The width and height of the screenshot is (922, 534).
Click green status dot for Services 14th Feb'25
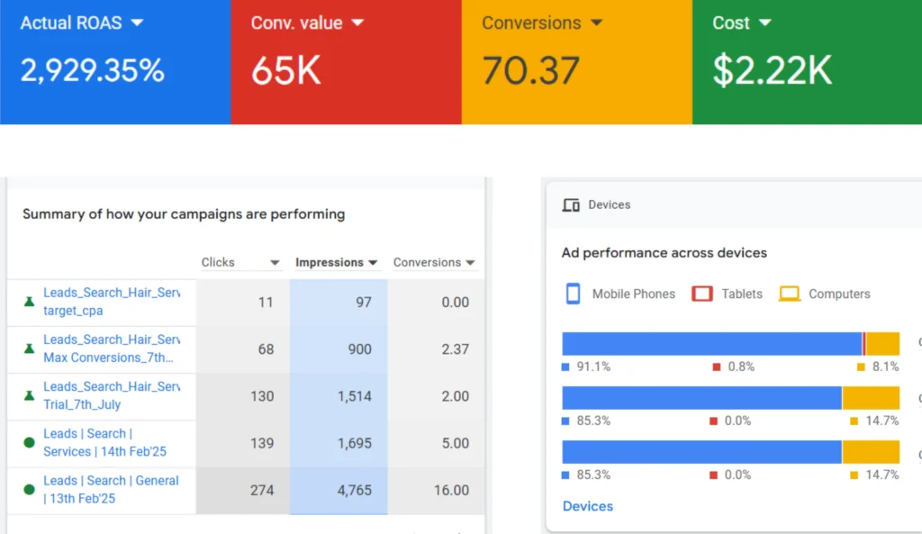point(29,443)
